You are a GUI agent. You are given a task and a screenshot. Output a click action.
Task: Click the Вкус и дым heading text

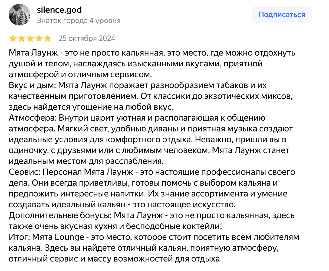point(32,85)
